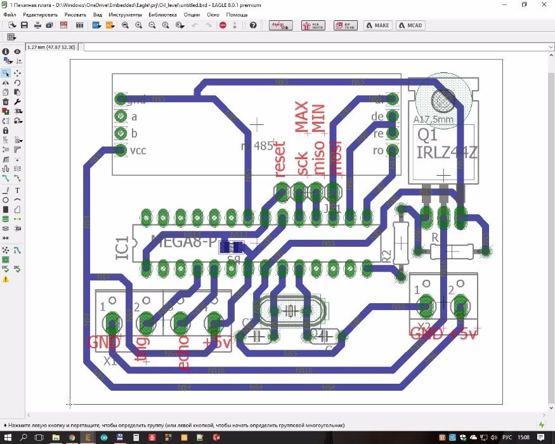555x444 pixels.
Task: Run the ERC check tool
Action: [6, 270]
